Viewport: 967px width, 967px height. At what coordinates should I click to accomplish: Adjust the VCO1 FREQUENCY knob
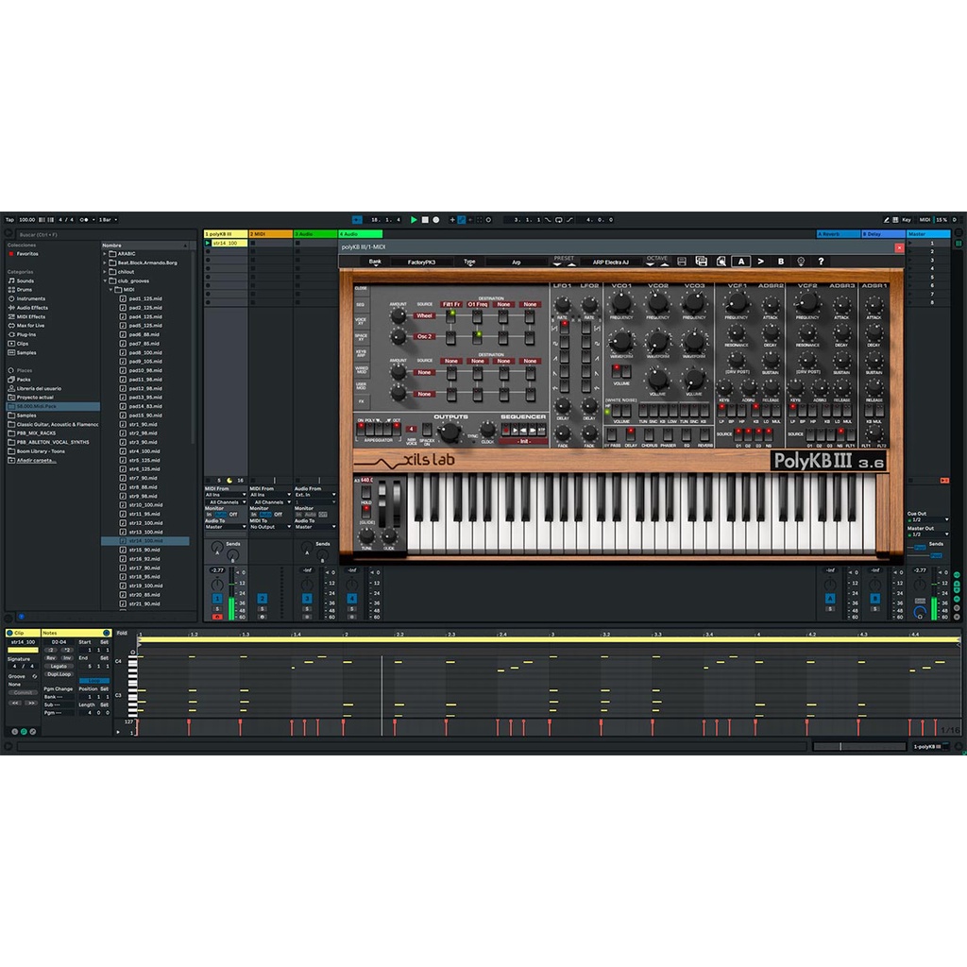coord(621,301)
